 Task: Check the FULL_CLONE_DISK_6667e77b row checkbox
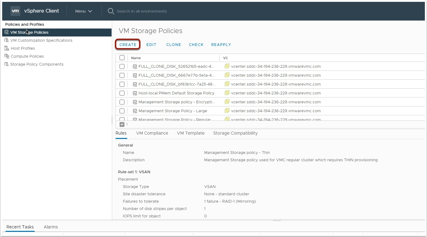pyautogui.click(x=122, y=75)
